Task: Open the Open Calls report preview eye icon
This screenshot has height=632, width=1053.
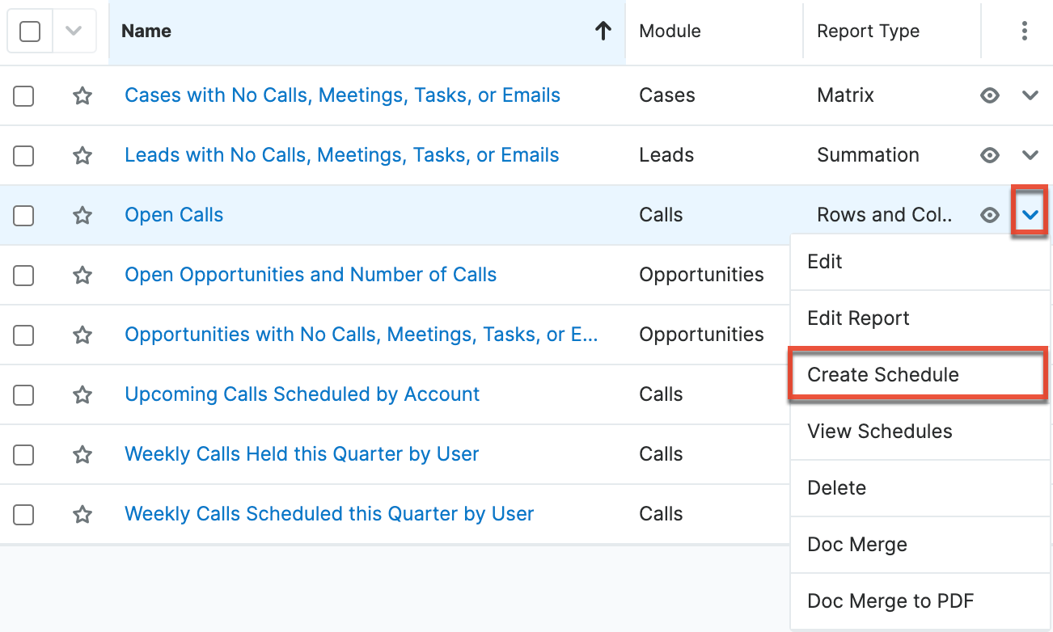Action: pos(990,215)
